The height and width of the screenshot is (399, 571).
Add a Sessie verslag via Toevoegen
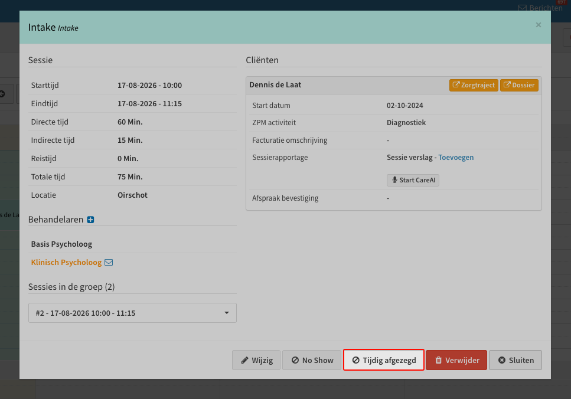click(x=456, y=157)
